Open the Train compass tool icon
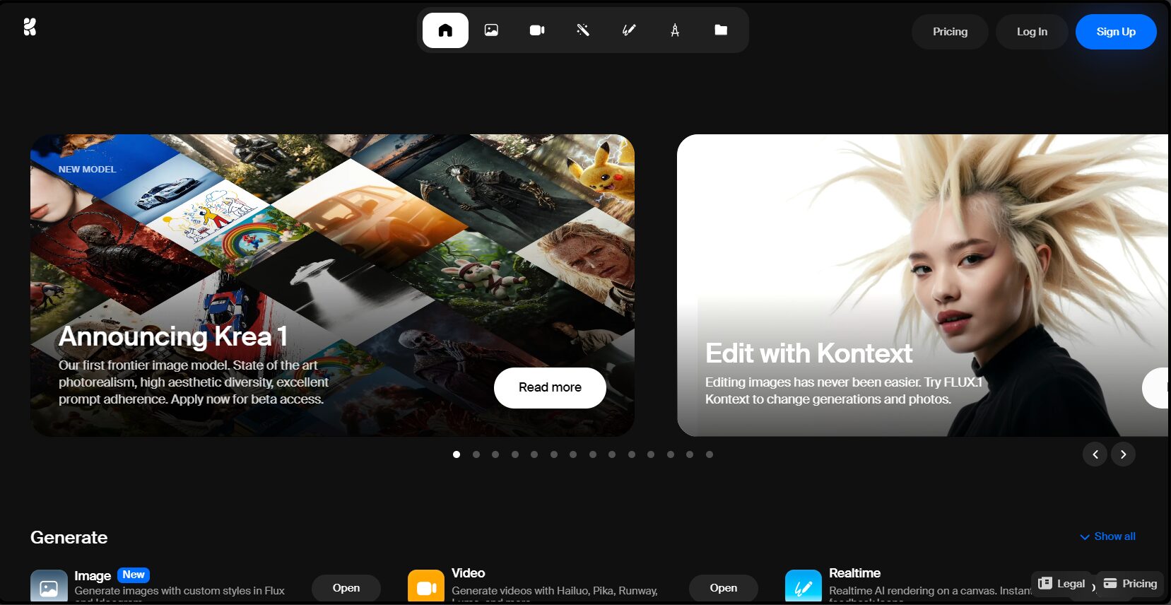The width and height of the screenshot is (1171, 605). [675, 30]
